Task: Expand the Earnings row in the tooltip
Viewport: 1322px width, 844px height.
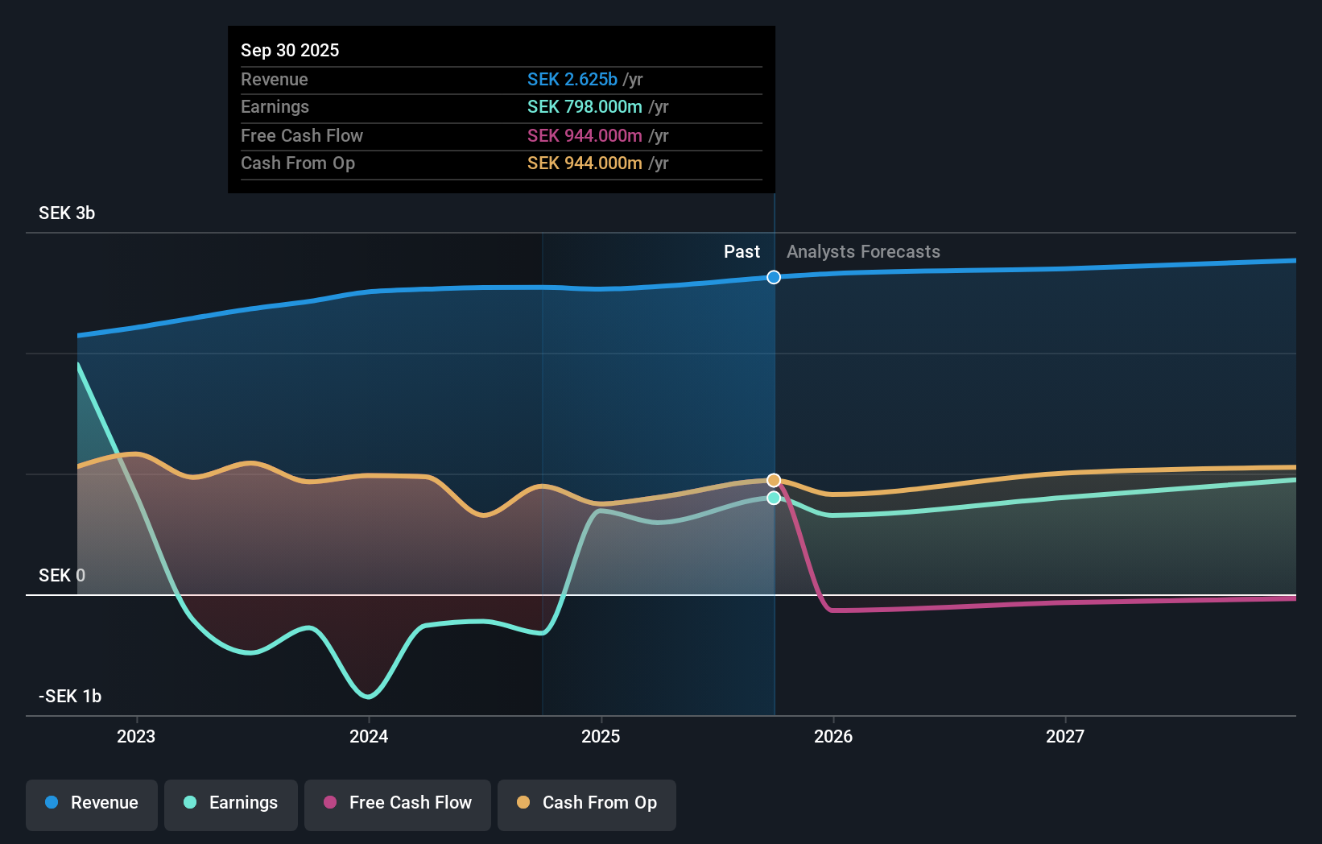Action: [501, 106]
